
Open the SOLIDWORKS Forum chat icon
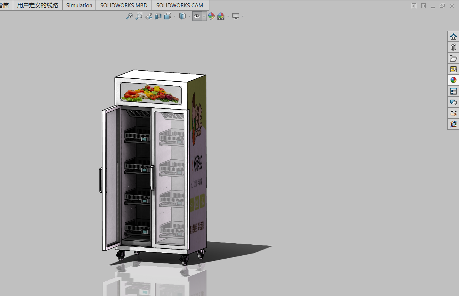pyautogui.click(x=454, y=102)
